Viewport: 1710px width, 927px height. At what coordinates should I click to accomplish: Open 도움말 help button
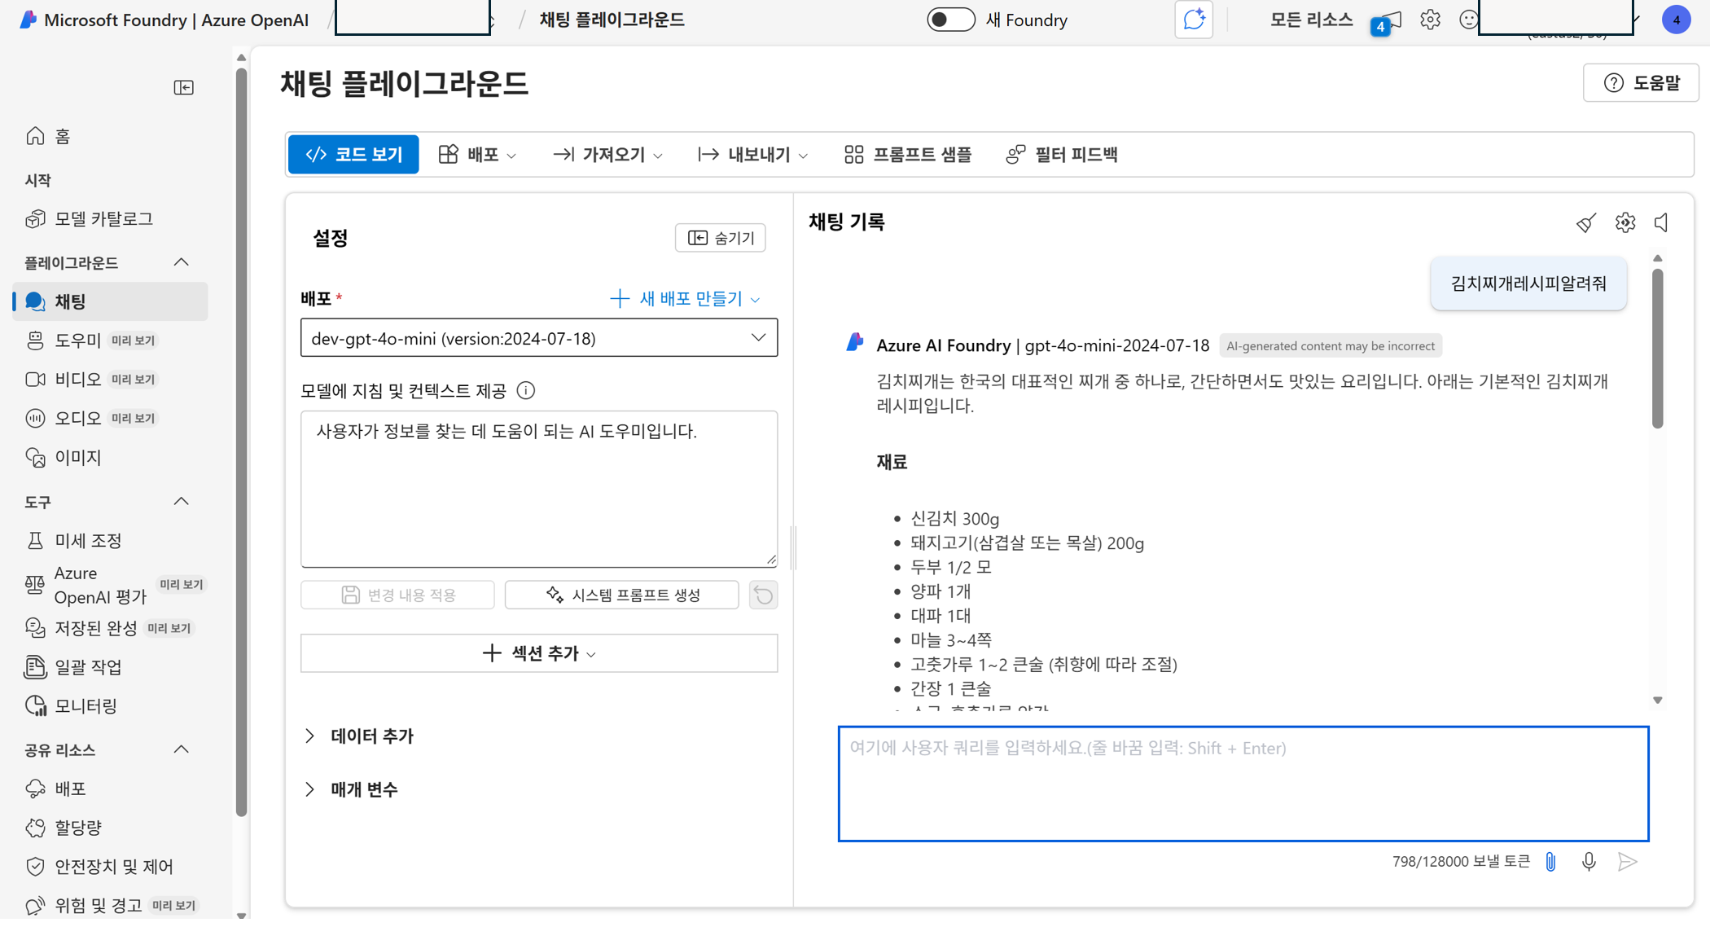pos(1641,83)
